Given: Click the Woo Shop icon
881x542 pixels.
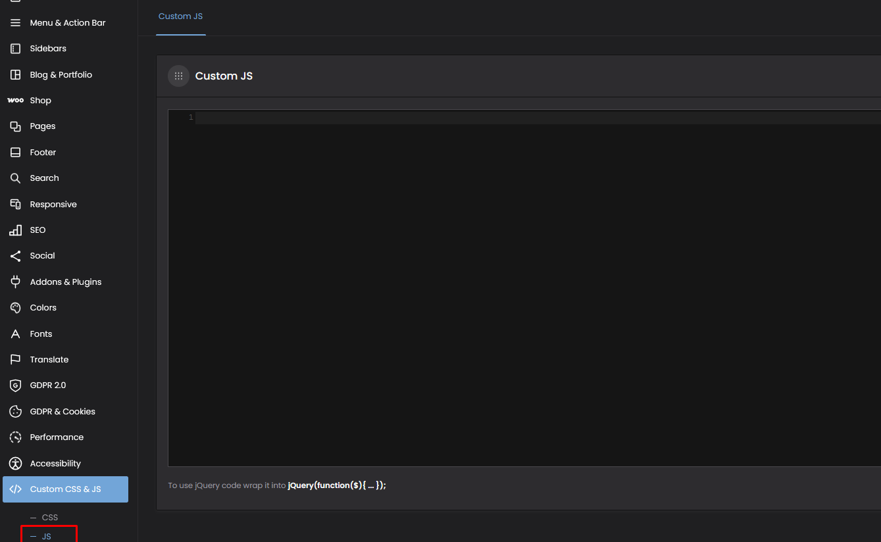Looking at the screenshot, I should pyautogui.click(x=16, y=101).
